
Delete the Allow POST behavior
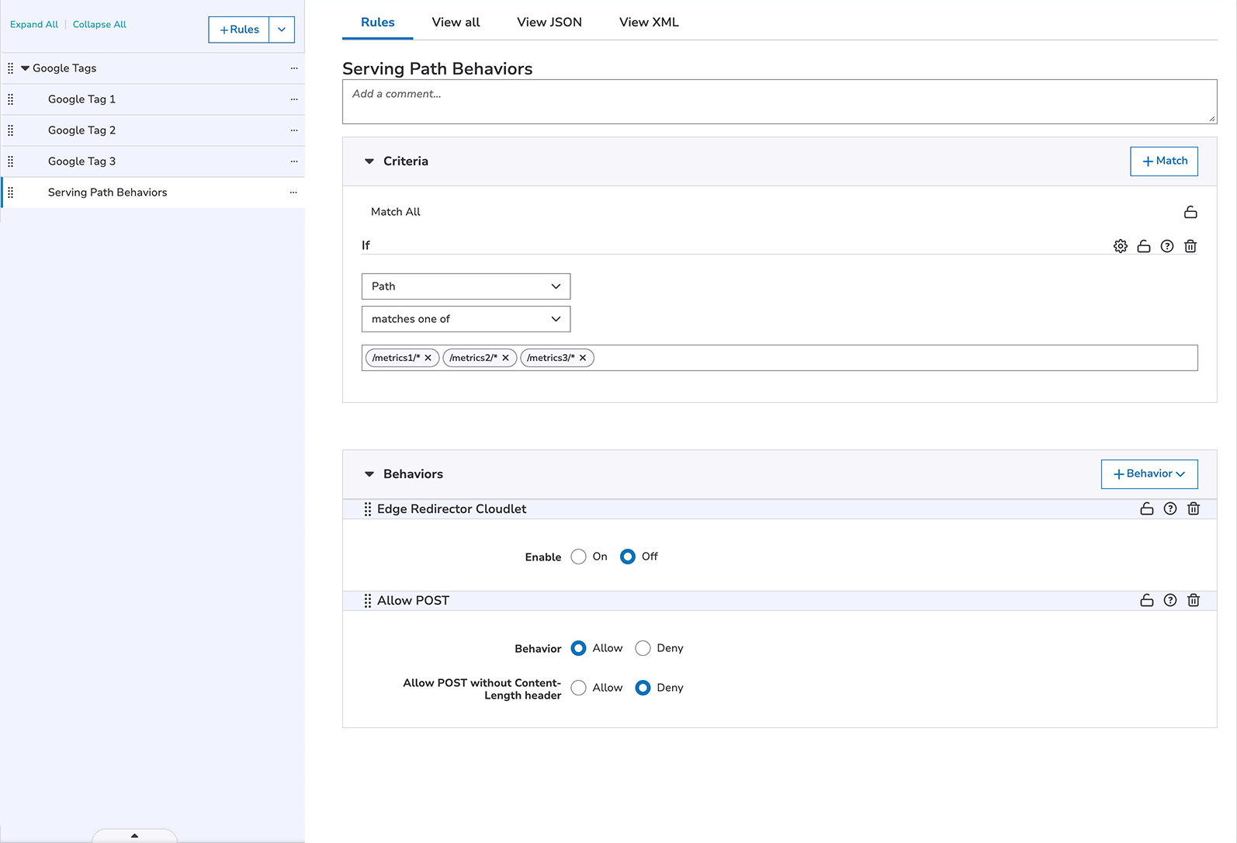pos(1193,600)
